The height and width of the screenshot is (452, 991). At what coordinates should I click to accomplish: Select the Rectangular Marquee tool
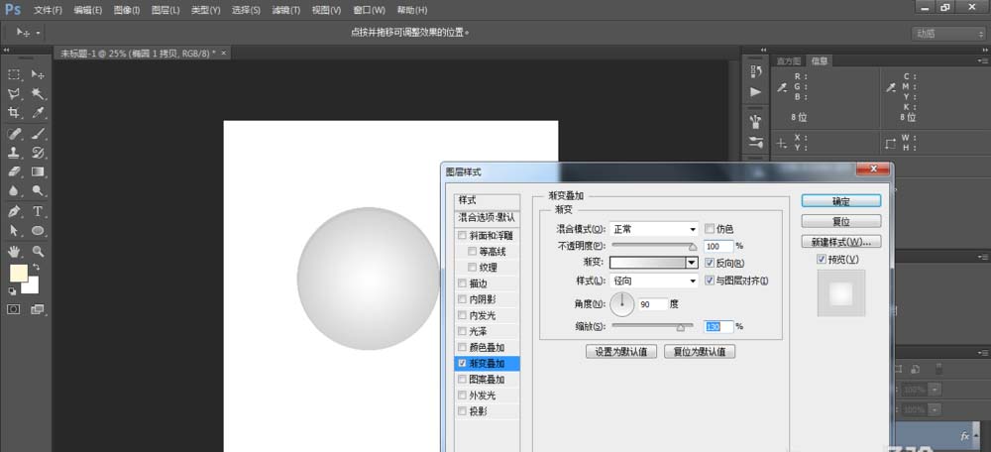(x=15, y=74)
